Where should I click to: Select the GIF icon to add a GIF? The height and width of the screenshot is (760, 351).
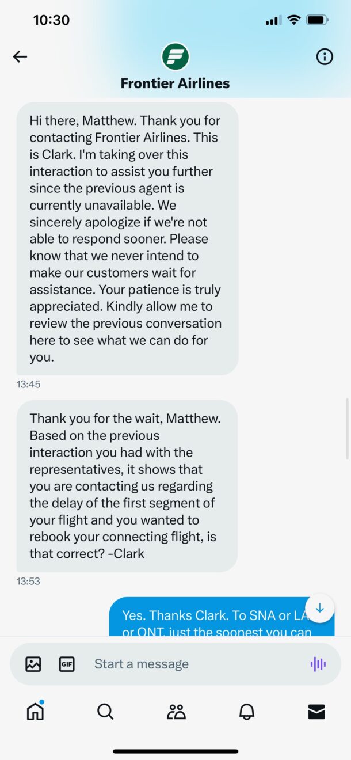(67, 664)
